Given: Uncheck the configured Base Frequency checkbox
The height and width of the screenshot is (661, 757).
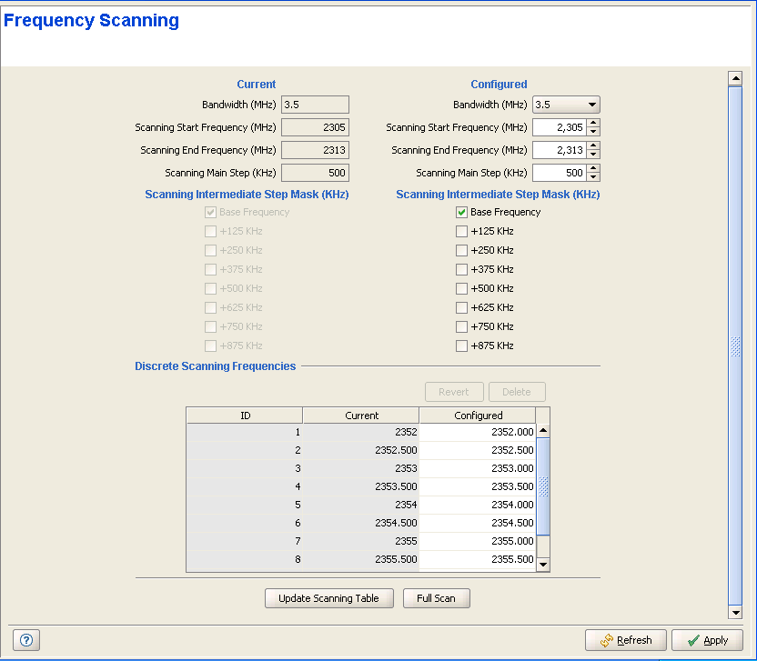Looking at the screenshot, I should [461, 212].
